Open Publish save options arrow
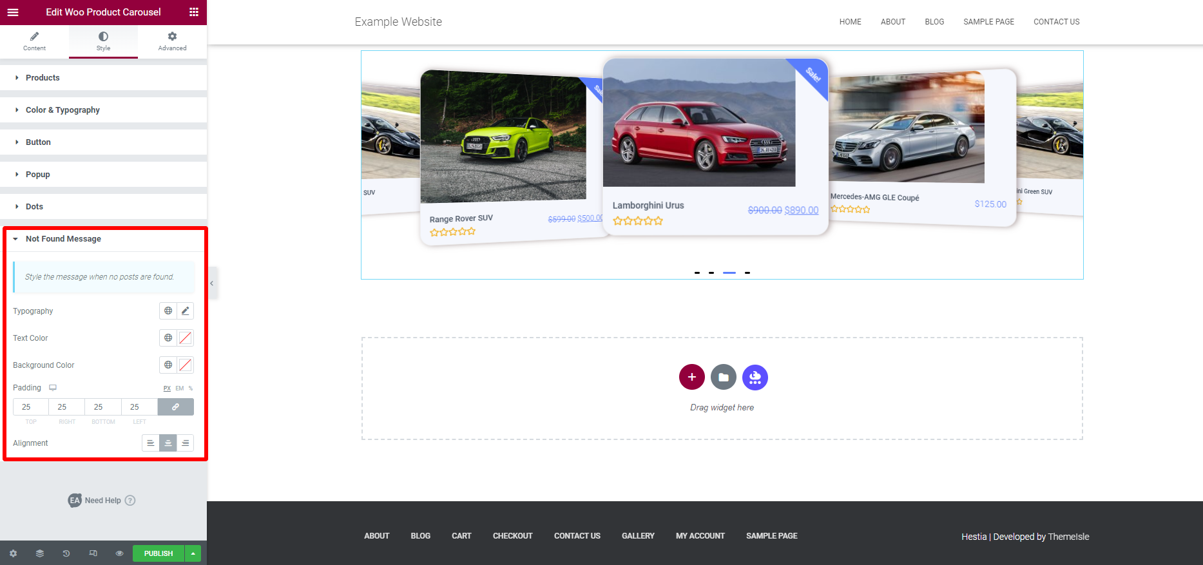 [x=193, y=553]
